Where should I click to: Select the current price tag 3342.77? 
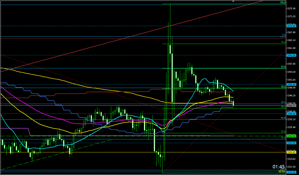tap(291, 106)
